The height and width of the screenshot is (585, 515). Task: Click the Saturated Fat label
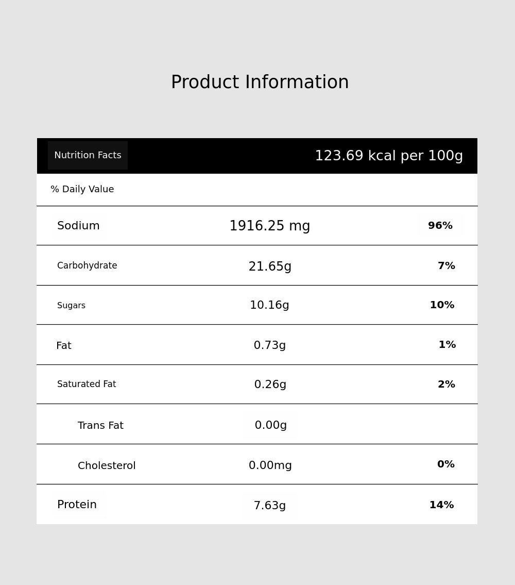click(x=87, y=385)
